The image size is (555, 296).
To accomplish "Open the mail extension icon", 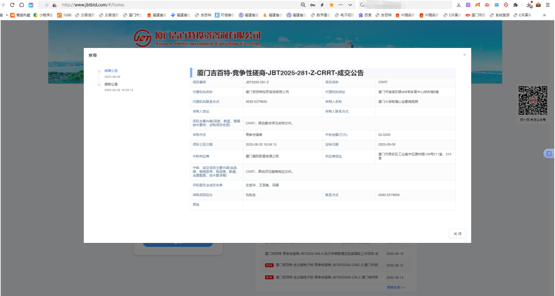I will pos(496,5).
